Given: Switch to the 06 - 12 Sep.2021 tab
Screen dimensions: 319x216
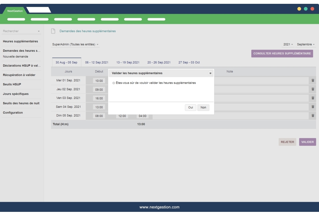Looking at the screenshot, I should click(96, 63).
